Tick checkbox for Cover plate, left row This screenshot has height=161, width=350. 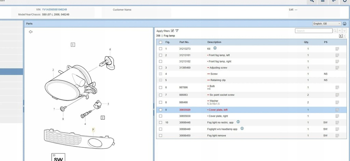pos(161,110)
